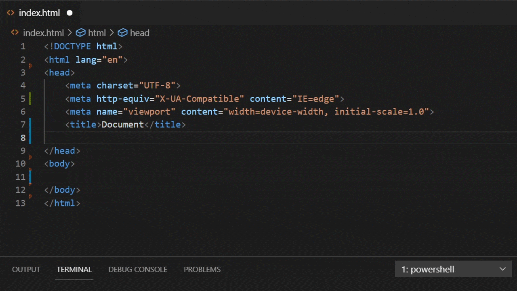Click the html element cube icon in breadcrumbs
The height and width of the screenshot is (291, 517).
point(81,33)
